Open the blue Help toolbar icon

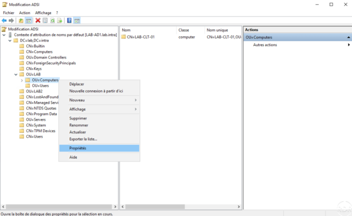[x=69, y=20]
